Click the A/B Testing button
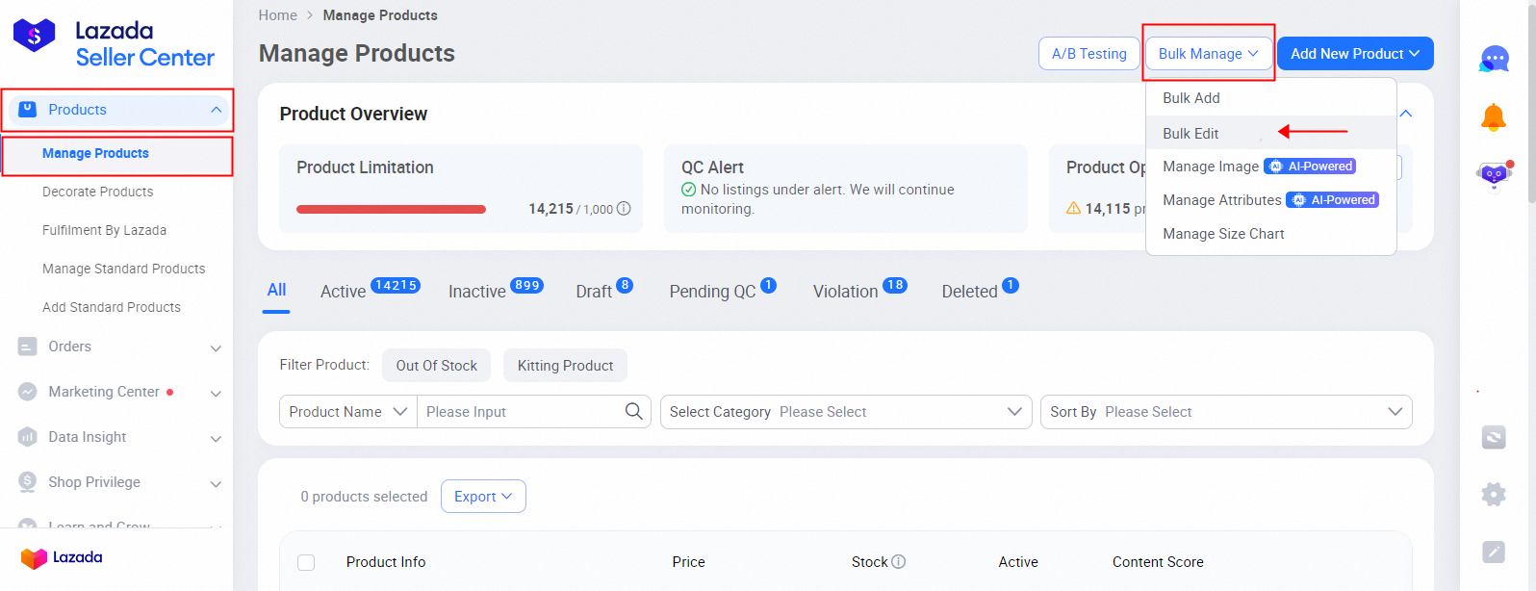Image resolution: width=1536 pixels, height=591 pixels. click(1088, 54)
